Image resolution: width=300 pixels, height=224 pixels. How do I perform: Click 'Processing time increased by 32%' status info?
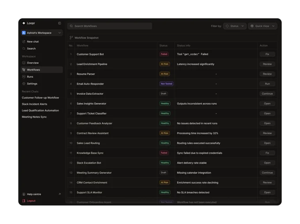(198, 133)
